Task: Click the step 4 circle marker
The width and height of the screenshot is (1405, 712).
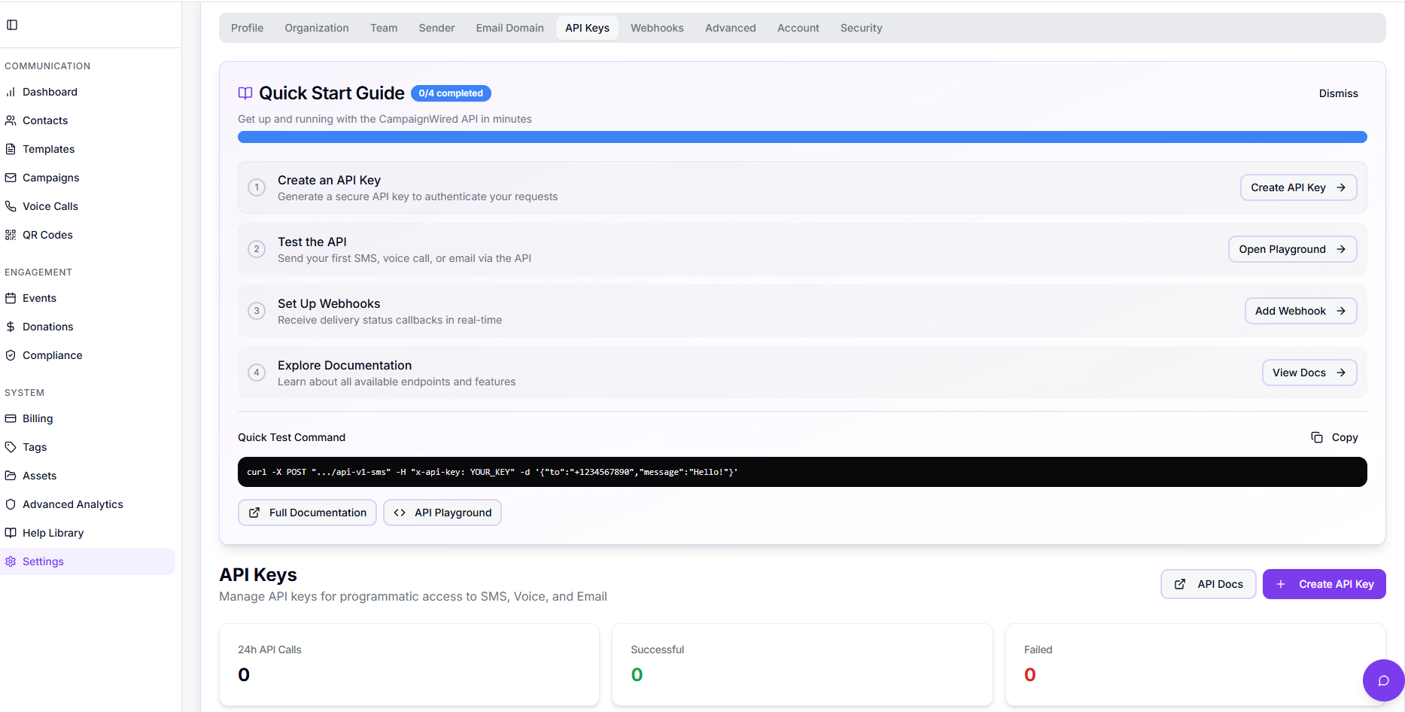Action: click(x=257, y=373)
